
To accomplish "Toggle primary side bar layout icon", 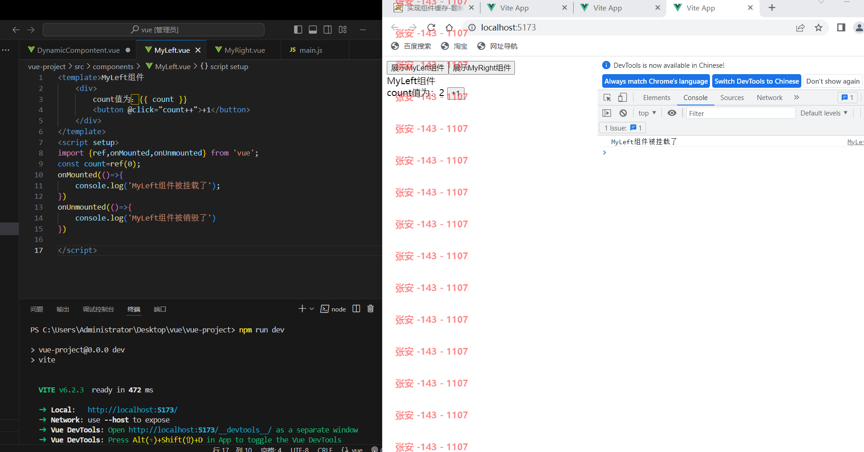I will click(x=298, y=30).
